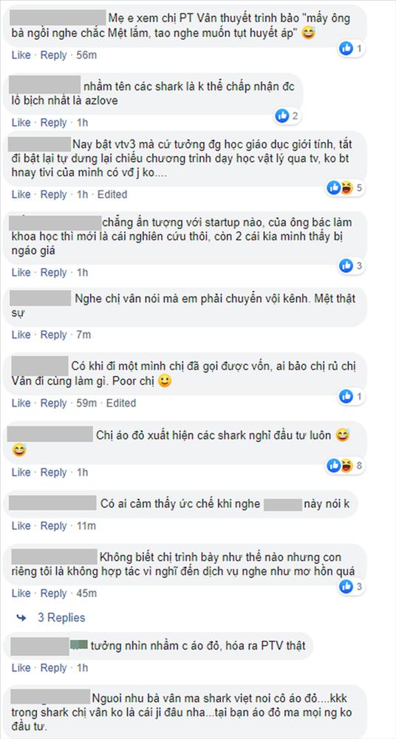Like the 'nhầm tên các shark' comment
The width and height of the screenshot is (396, 739).
pyautogui.click(x=21, y=123)
